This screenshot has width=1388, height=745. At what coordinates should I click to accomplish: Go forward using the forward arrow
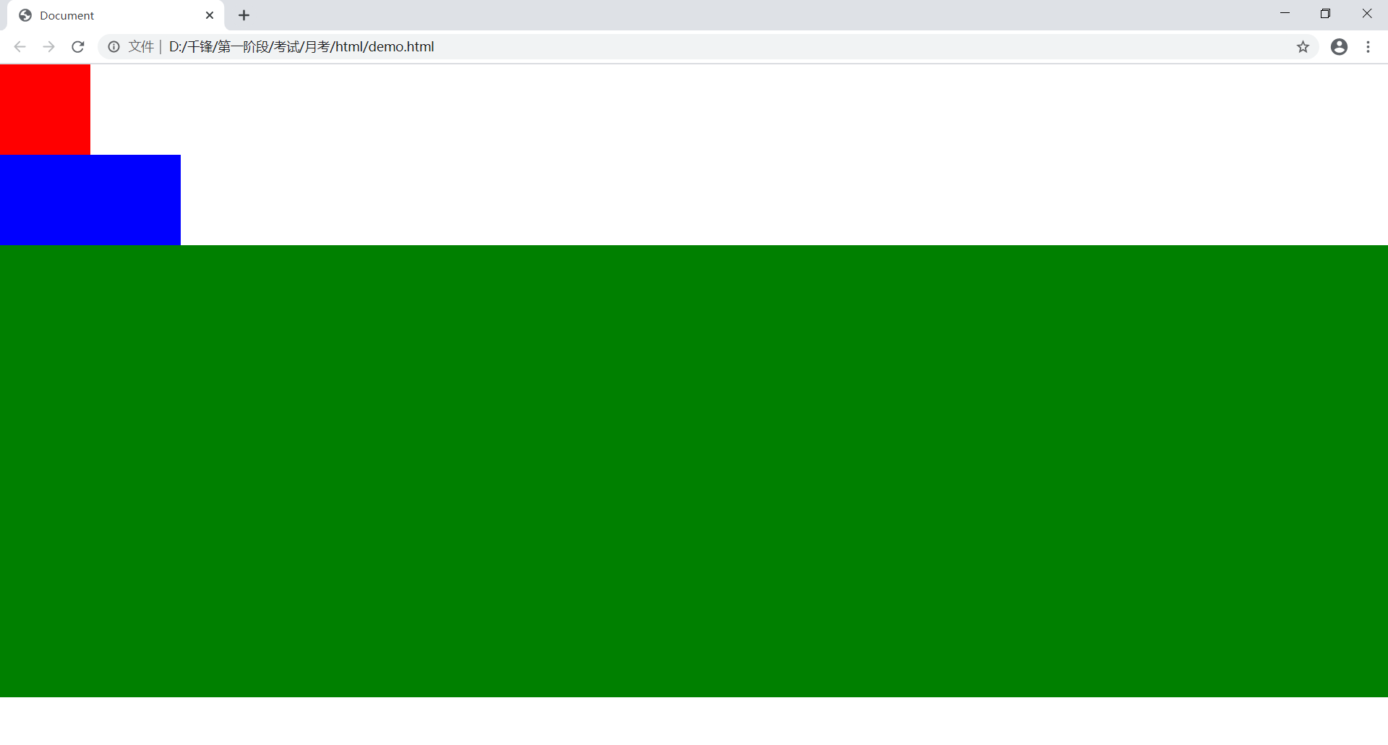point(48,47)
